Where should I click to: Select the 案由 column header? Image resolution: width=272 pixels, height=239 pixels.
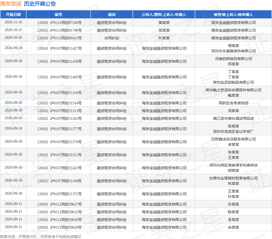click(x=112, y=15)
